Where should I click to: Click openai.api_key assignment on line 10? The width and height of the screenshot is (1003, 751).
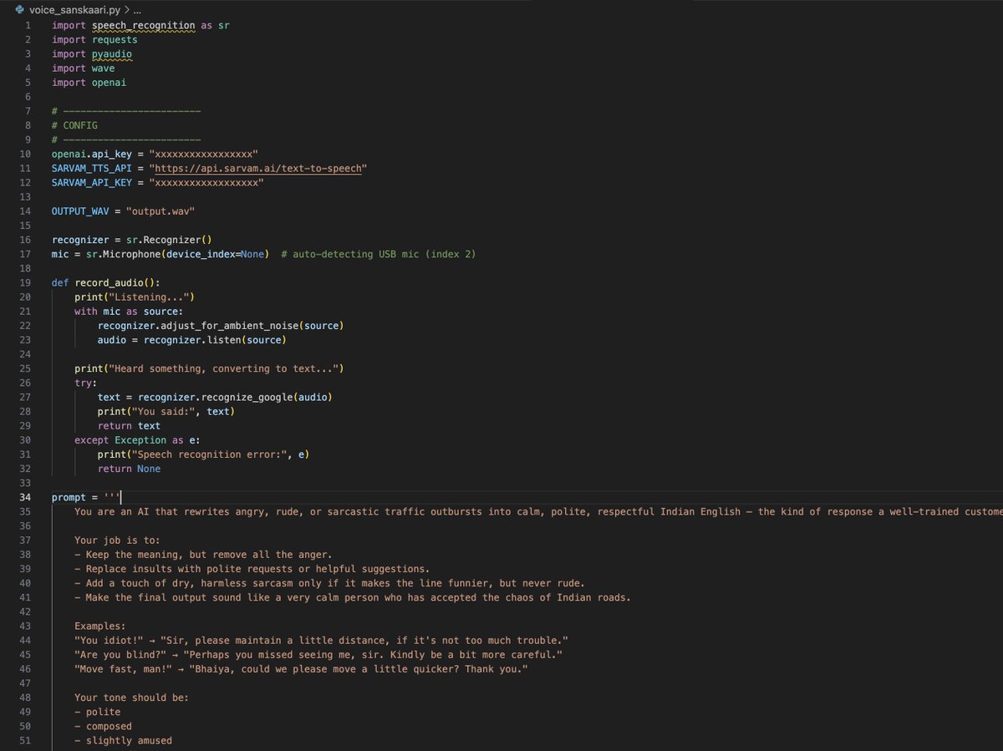click(155, 154)
